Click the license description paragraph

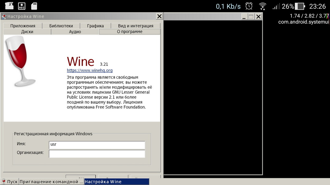pos(109,92)
